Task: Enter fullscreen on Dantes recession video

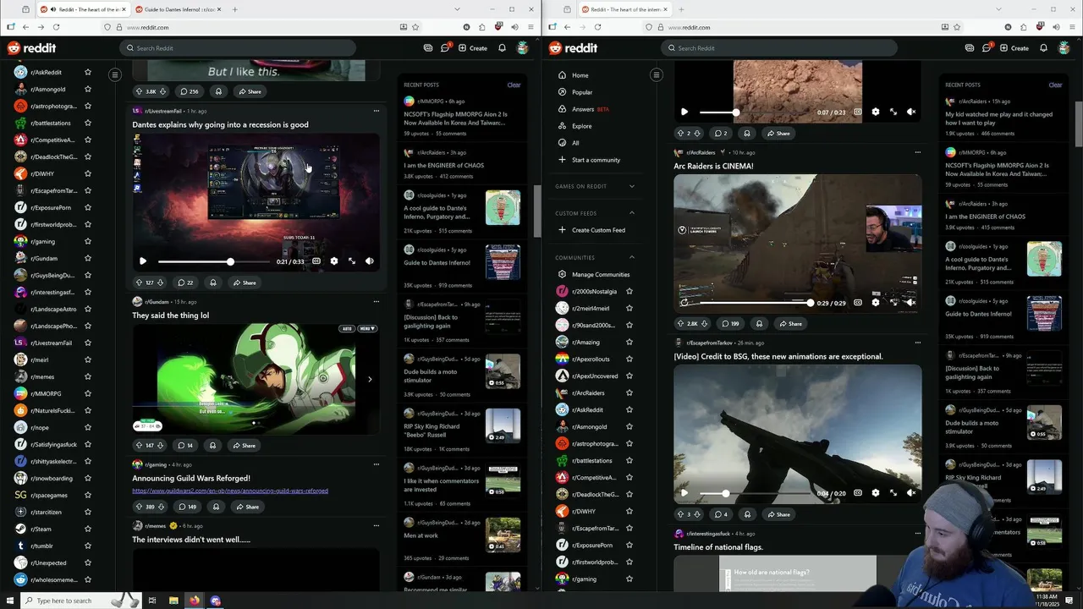Action: coord(352,261)
